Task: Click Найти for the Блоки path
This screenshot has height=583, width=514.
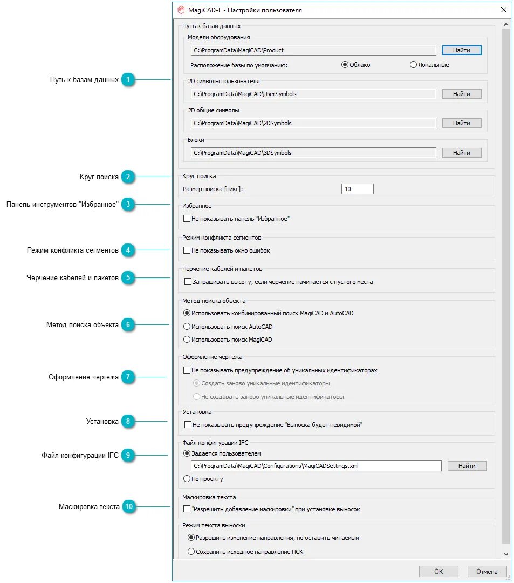Action: (x=462, y=153)
